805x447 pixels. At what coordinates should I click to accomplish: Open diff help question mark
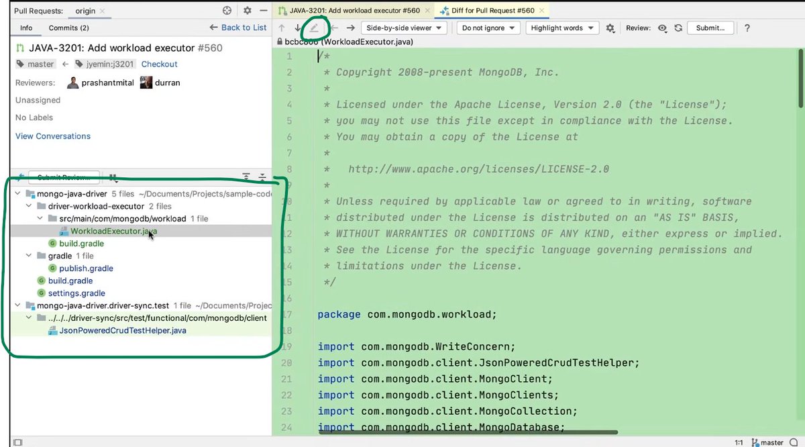747,28
